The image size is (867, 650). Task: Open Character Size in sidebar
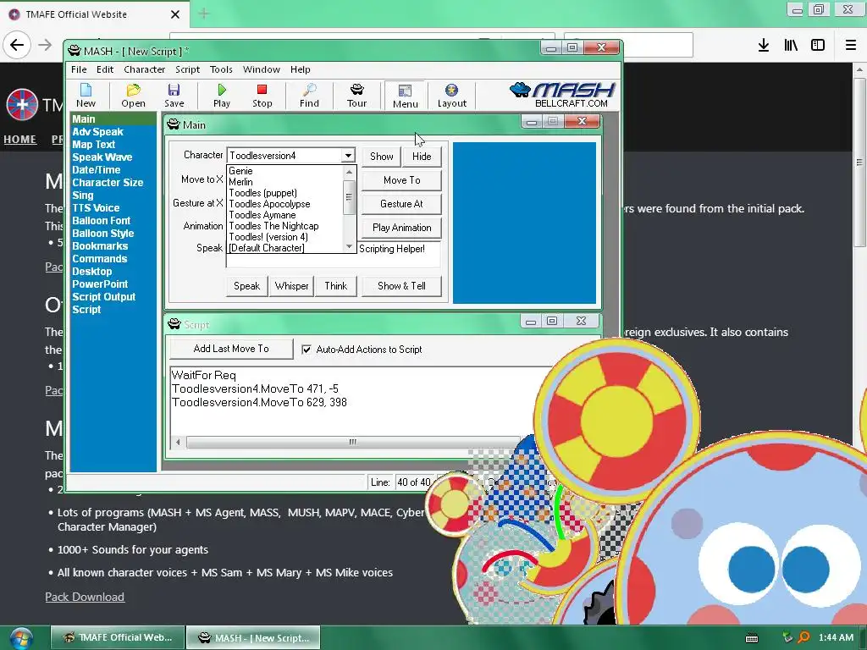[x=108, y=183]
